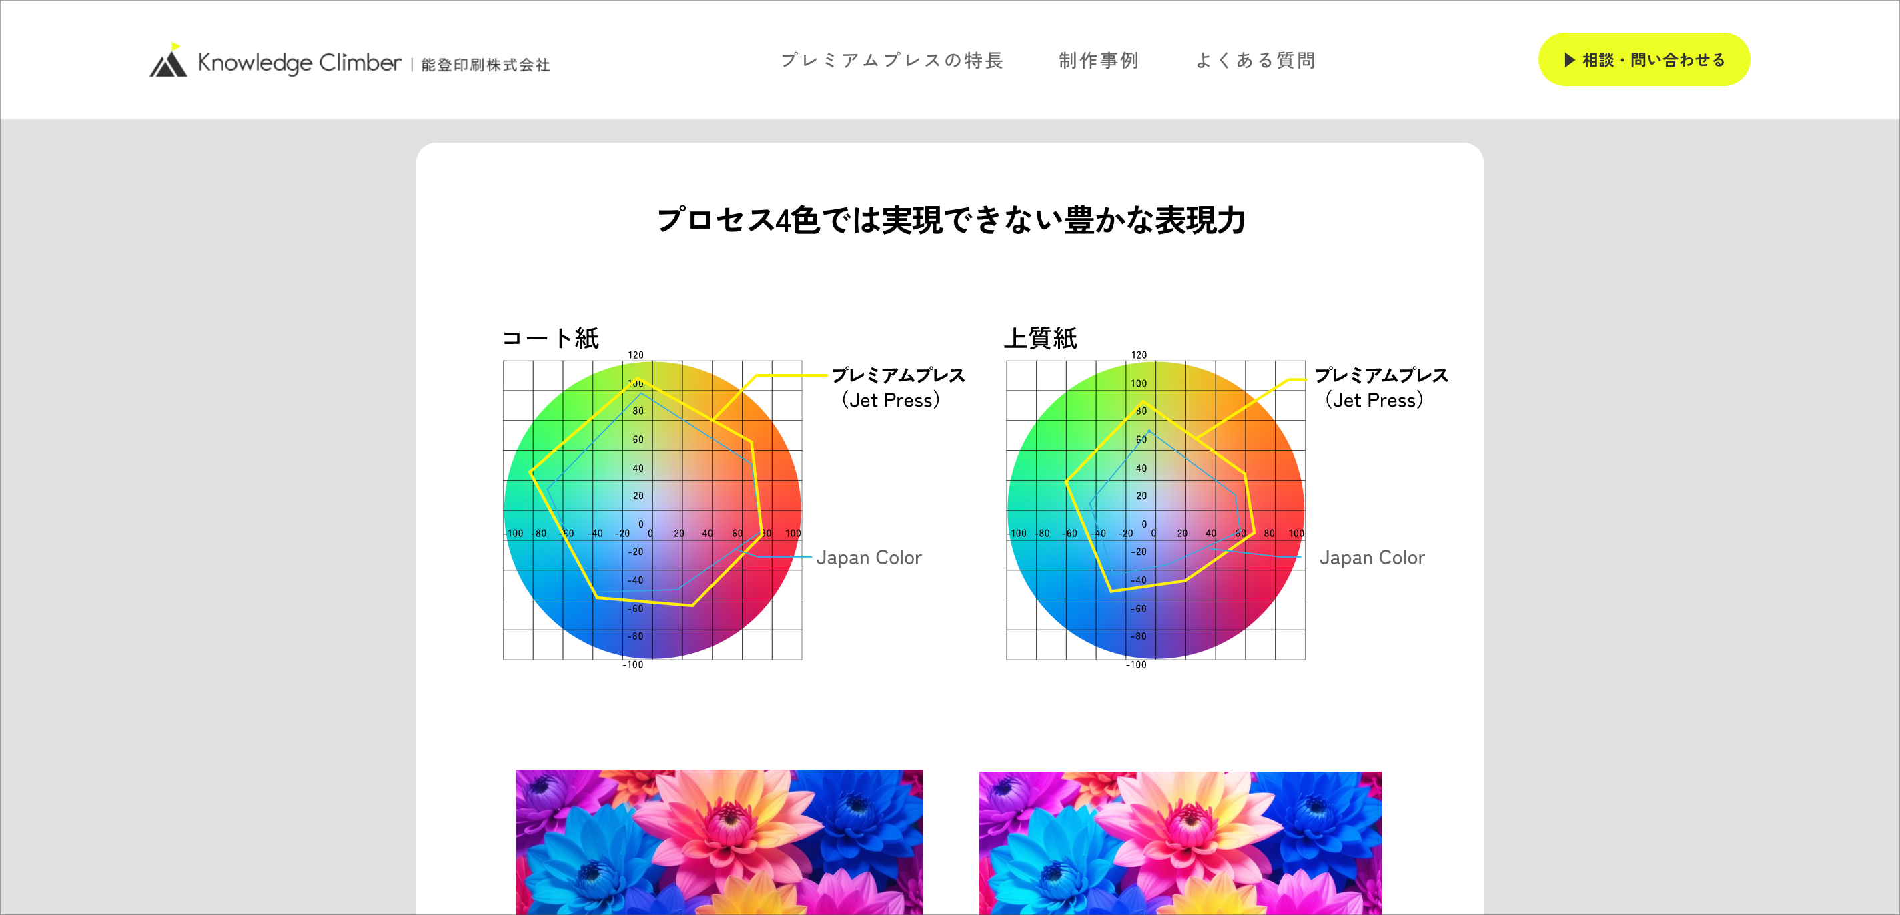Click the 相談・問い合わせる button
The height and width of the screenshot is (915, 1900).
click(x=1643, y=60)
